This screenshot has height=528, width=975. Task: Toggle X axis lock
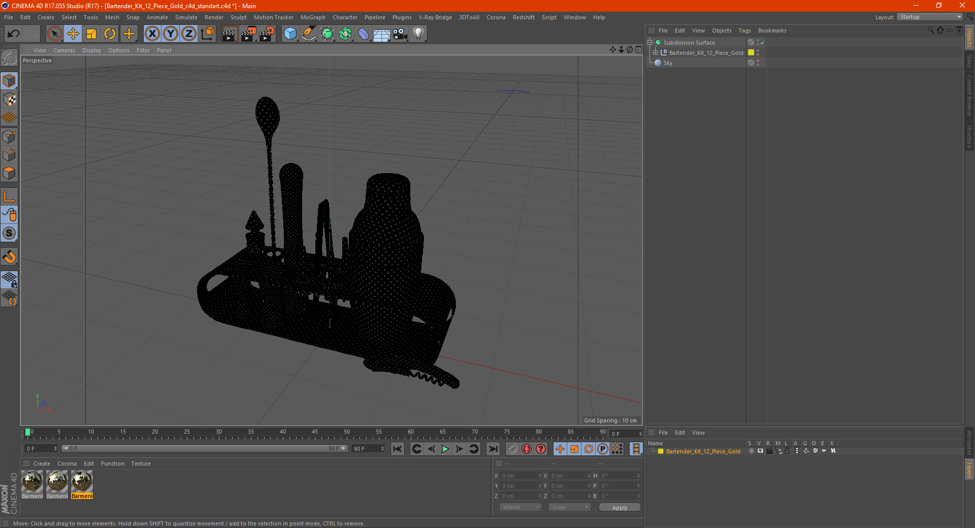point(152,34)
